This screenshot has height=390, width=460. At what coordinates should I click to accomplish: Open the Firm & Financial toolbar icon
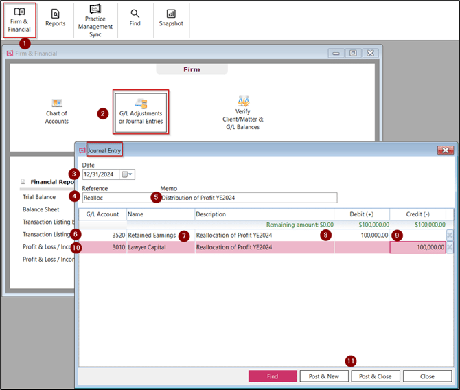coord(20,19)
